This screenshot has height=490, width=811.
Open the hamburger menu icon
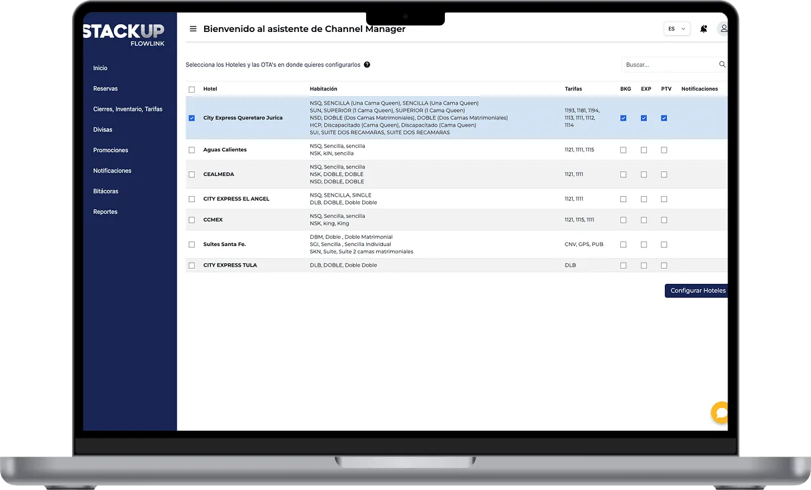pyautogui.click(x=193, y=29)
